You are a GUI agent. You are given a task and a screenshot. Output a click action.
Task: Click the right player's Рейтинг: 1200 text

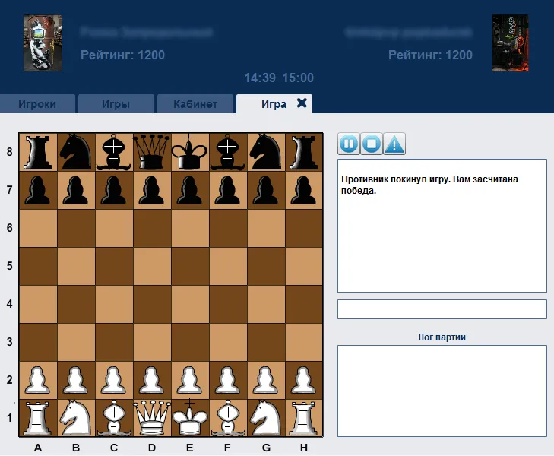coord(430,55)
